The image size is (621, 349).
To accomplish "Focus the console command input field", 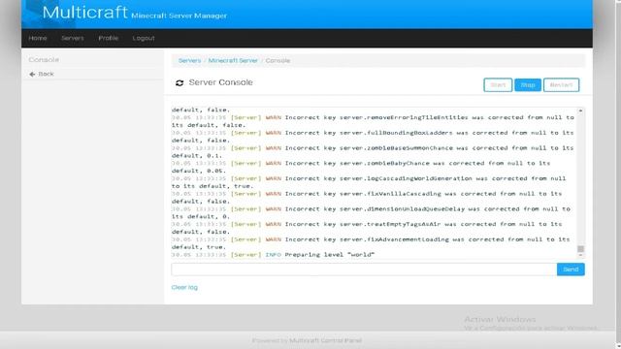I will 364,270.
